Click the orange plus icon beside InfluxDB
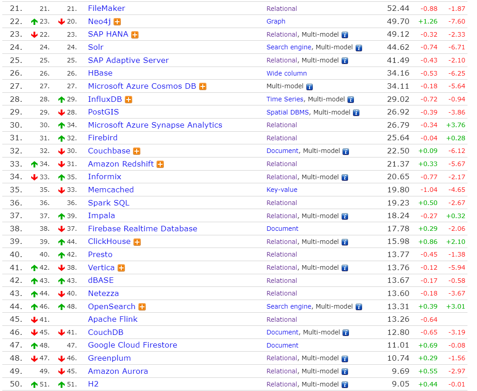 coord(129,100)
